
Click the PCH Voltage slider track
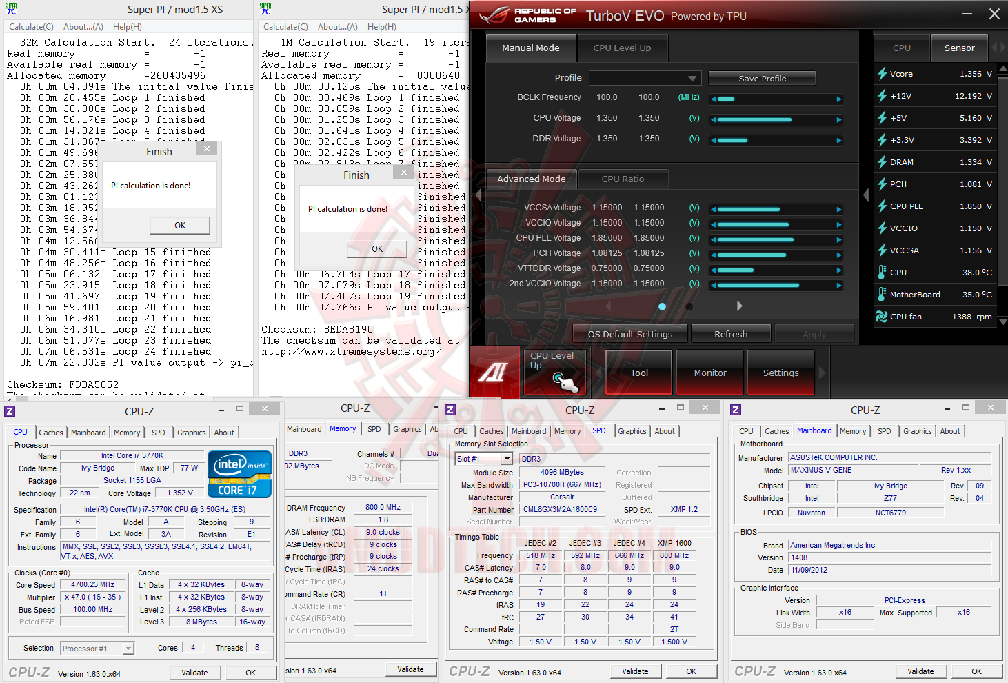[x=776, y=255]
